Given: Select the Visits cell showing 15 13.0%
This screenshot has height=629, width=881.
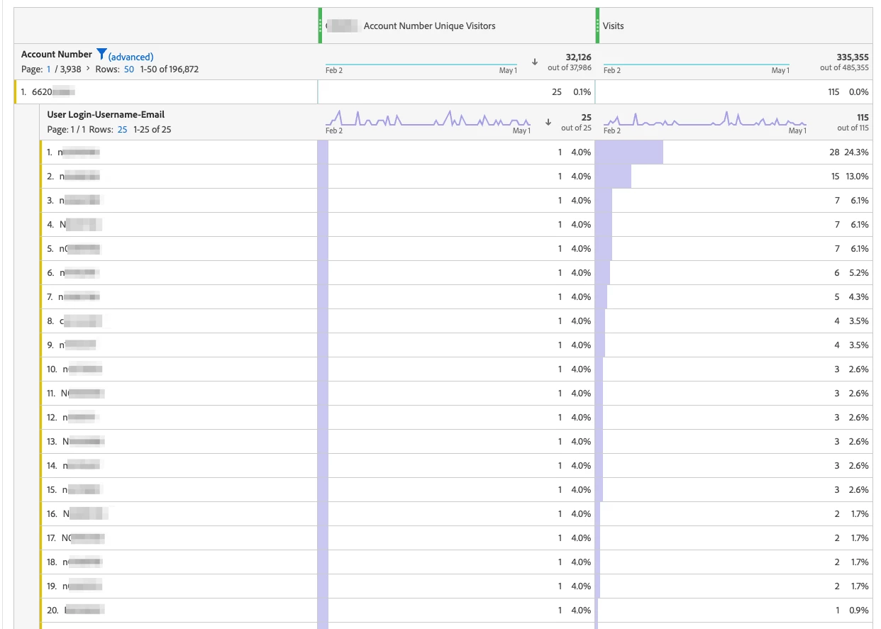Looking at the screenshot, I should 734,177.
